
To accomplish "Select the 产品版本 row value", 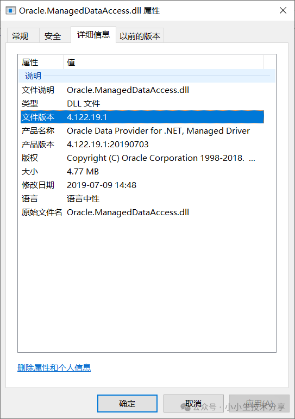I will pyautogui.click(x=108, y=145).
